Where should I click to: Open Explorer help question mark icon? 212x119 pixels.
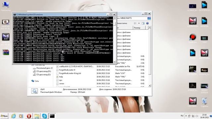coord(147,23)
